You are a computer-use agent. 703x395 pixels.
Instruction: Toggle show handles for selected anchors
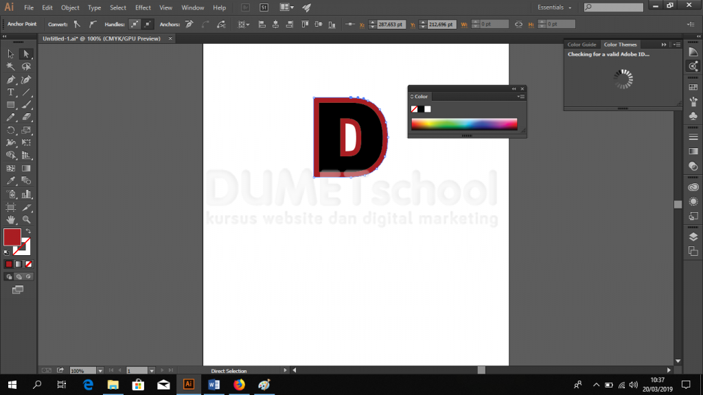click(x=134, y=24)
